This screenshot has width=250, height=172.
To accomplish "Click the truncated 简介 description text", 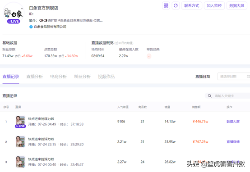I will pyautogui.click(x=71, y=21).
